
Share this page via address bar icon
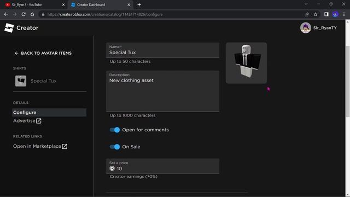pyautogui.click(x=307, y=14)
